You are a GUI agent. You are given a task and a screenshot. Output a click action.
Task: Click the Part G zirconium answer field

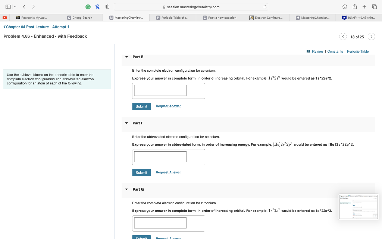click(x=160, y=223)
